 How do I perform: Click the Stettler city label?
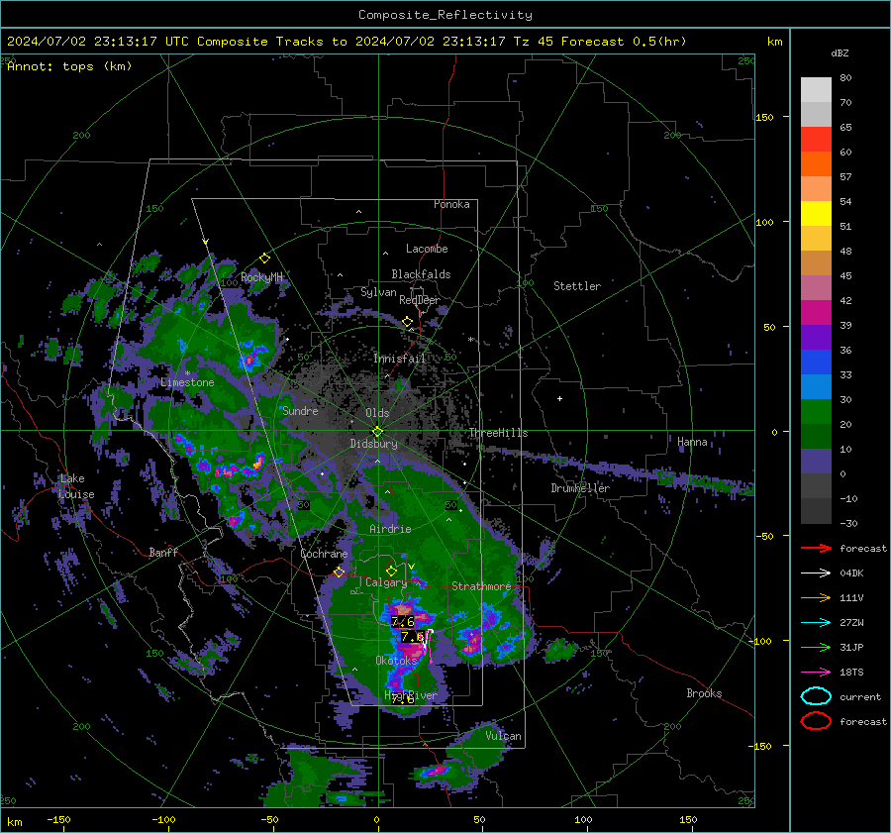coord(577,286)
